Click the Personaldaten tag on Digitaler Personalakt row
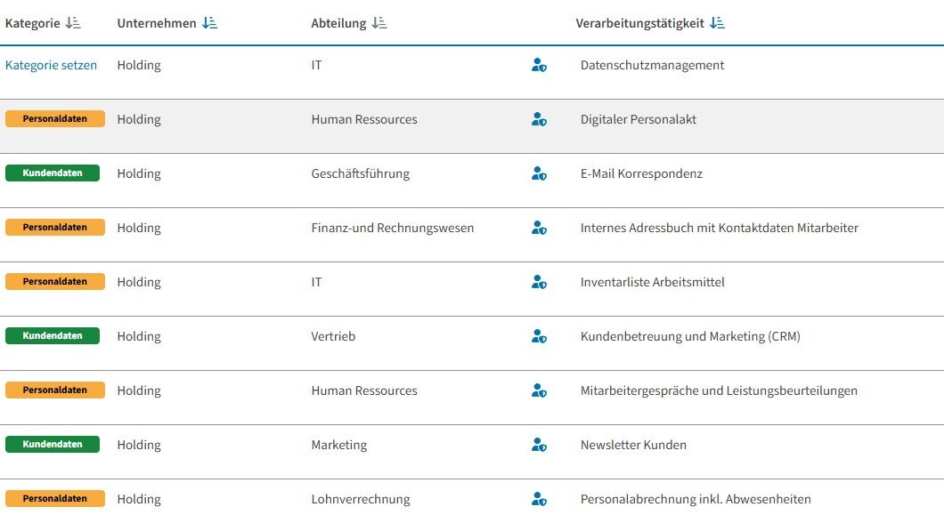The width and height of the screenshot is (944, 523). click(55, 119)
